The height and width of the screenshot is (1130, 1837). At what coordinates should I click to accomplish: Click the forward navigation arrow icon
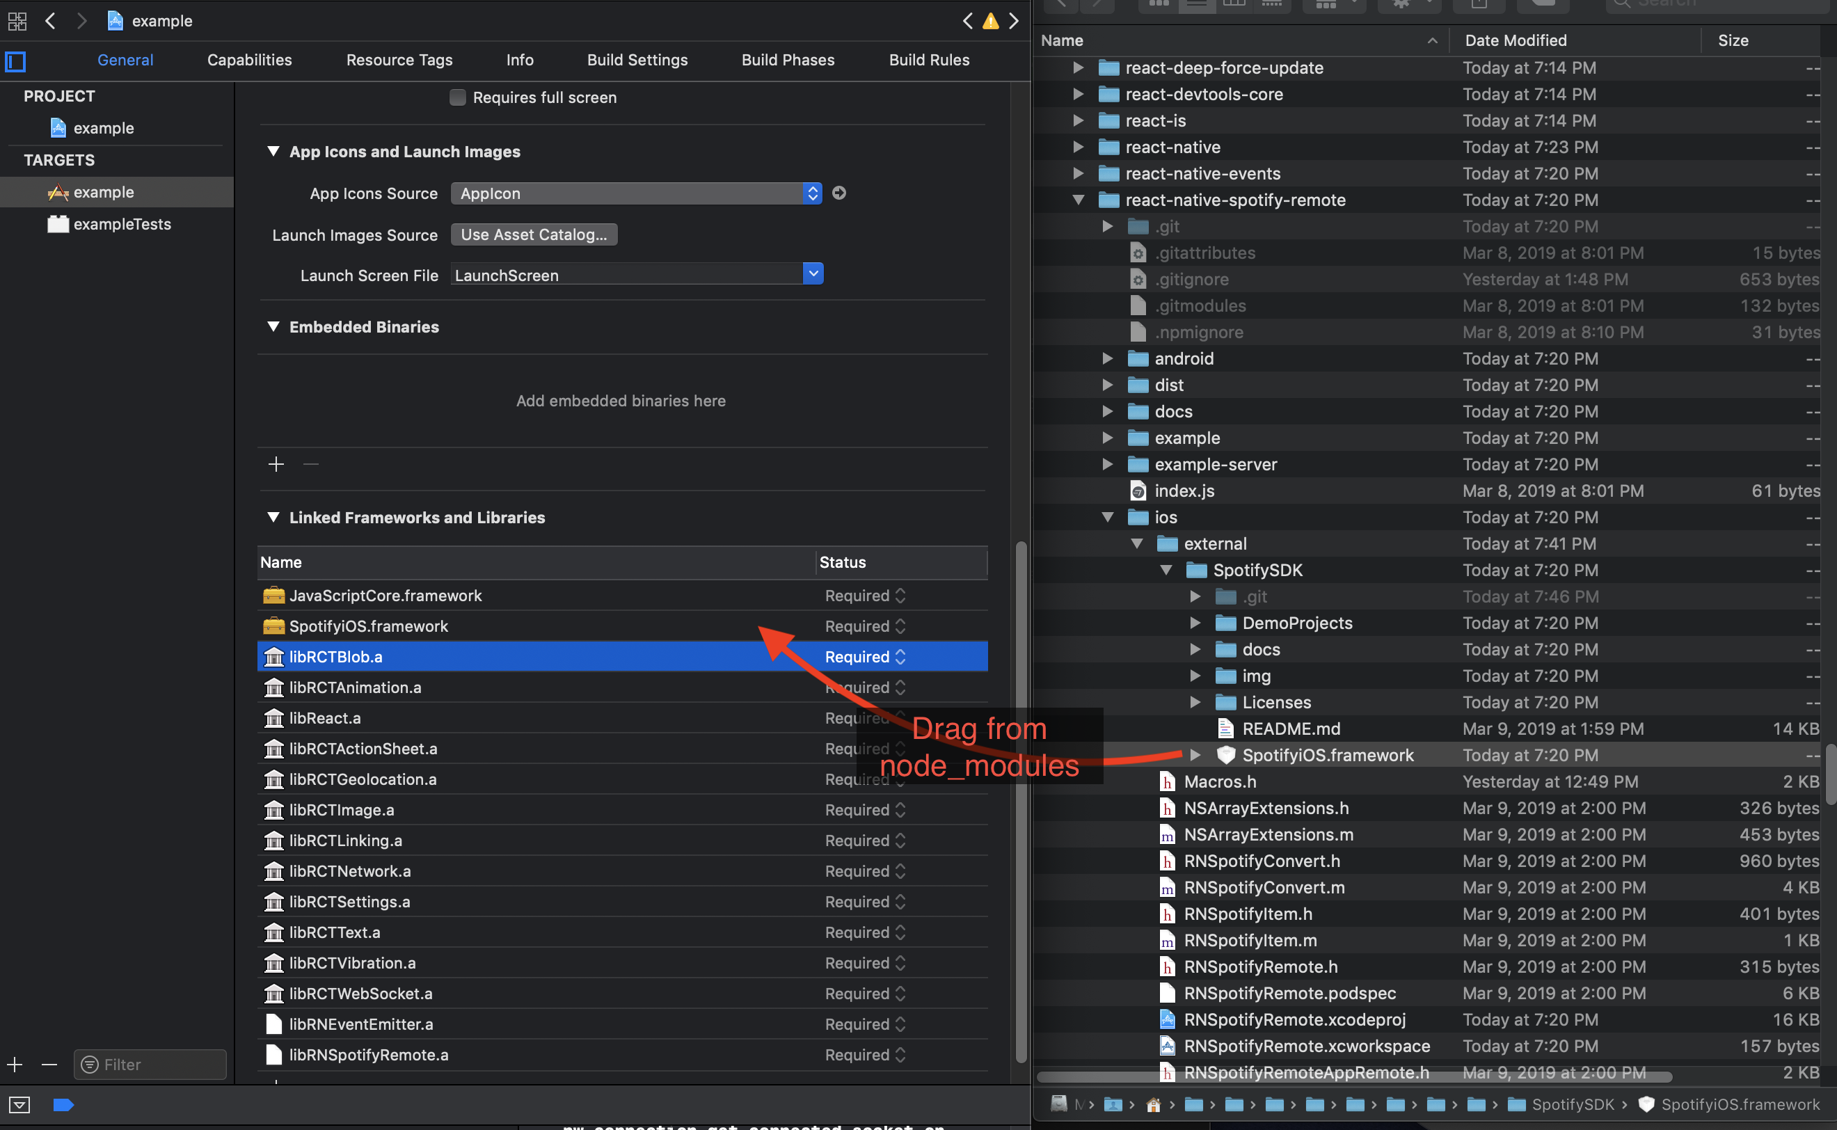pyautogui.click(x=80, y=19)
